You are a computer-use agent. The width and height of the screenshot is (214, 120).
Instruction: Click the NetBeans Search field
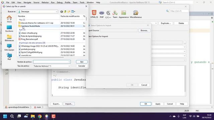point(178,2)
